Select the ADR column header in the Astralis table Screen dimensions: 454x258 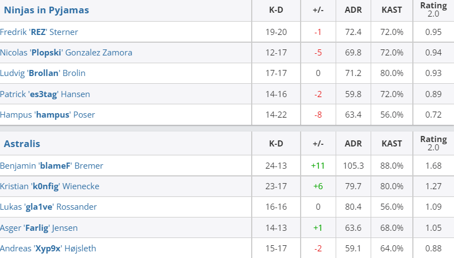pos(353,144)
